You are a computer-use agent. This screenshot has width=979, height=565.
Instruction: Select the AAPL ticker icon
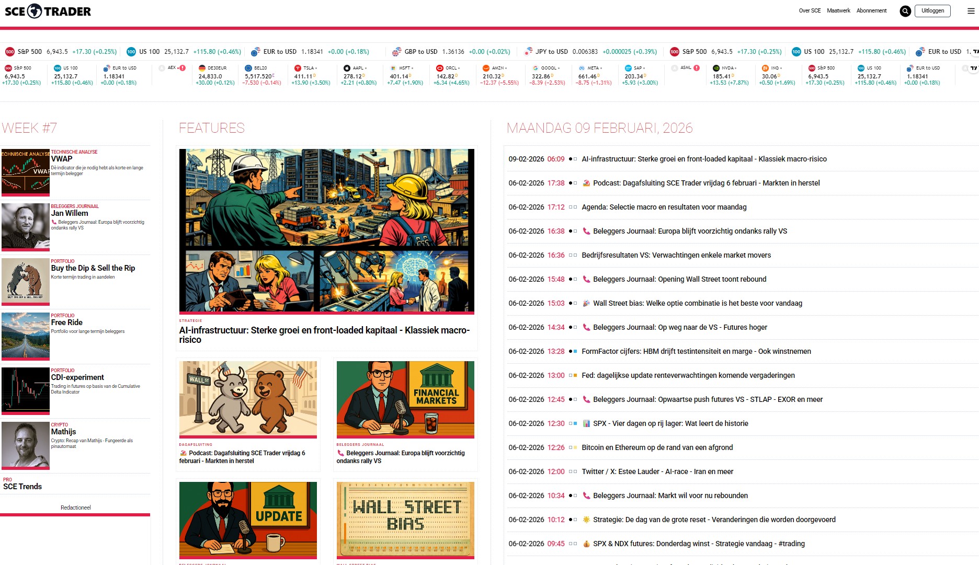[x=347, y=68]
